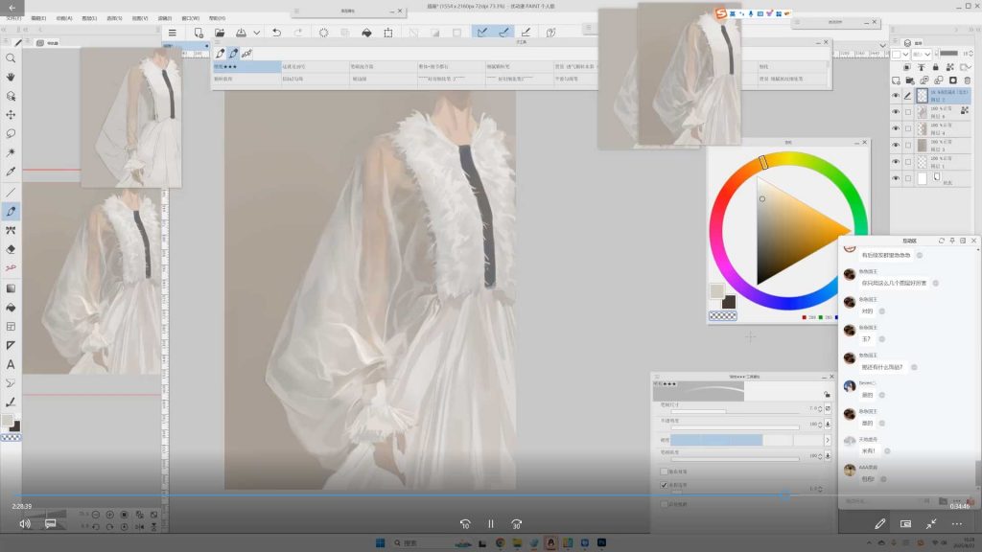
Task: Select the Hand move tool
Action: 11,77
